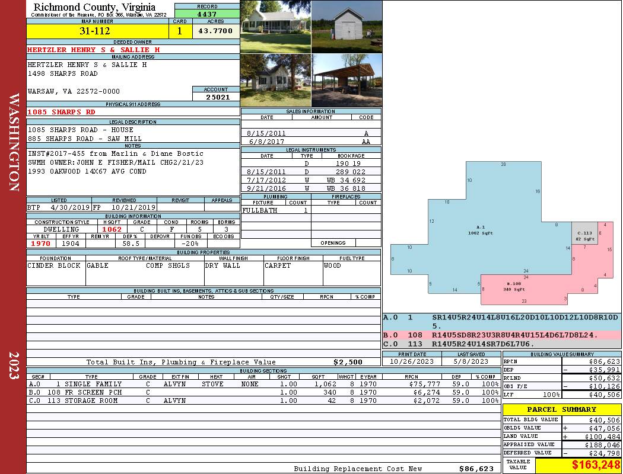The width and height of the screenshot is (623, 474).
Task: Click the appraised value $188,046
Action: coord(602,445)
